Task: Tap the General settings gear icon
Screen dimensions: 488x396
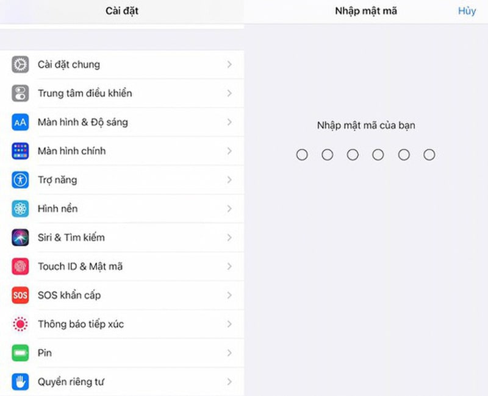Action: point(20,65)
